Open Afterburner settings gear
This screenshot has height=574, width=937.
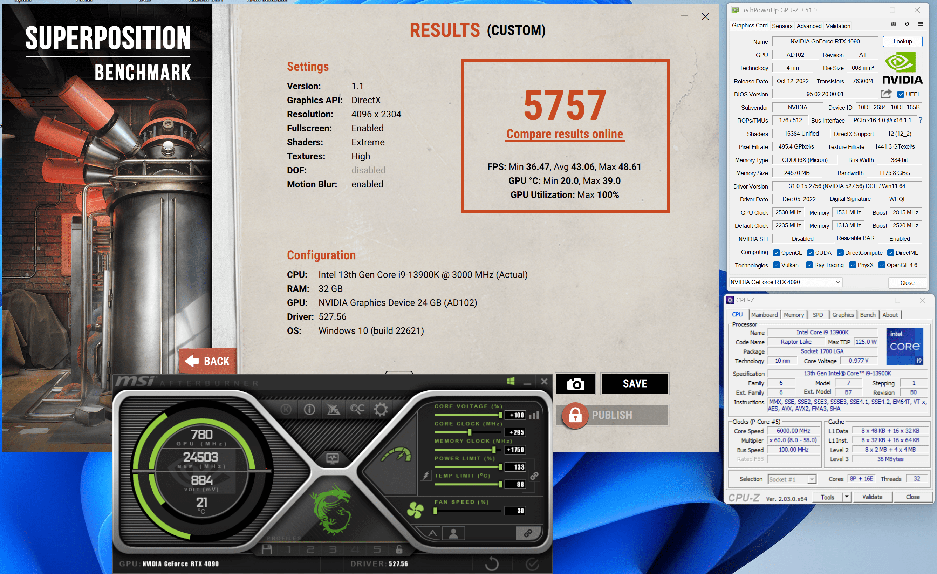(381, 410)
